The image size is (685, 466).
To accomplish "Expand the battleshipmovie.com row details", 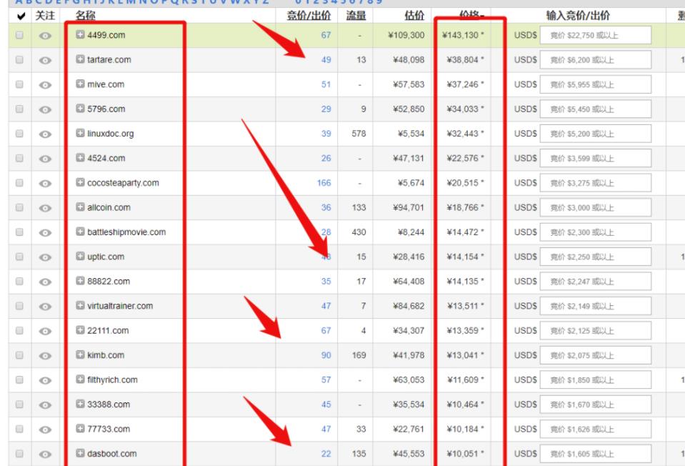I will tap(81, 232).
